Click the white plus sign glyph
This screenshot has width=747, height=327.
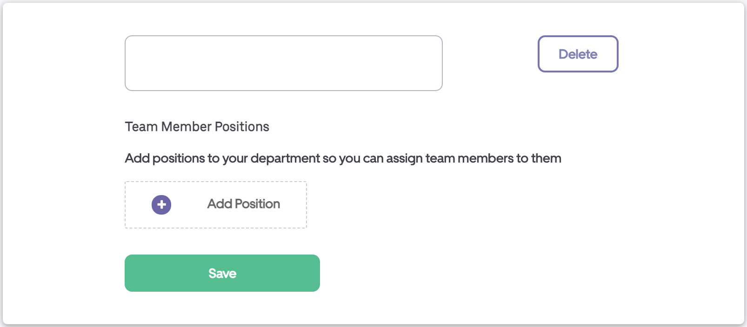pos(161,205)
